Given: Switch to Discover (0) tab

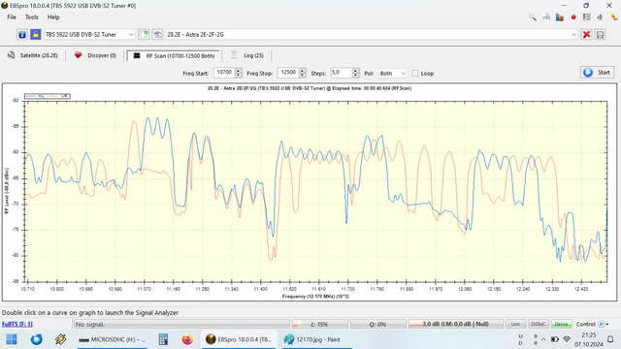Looking at the screenshot, I should [95, 55].
